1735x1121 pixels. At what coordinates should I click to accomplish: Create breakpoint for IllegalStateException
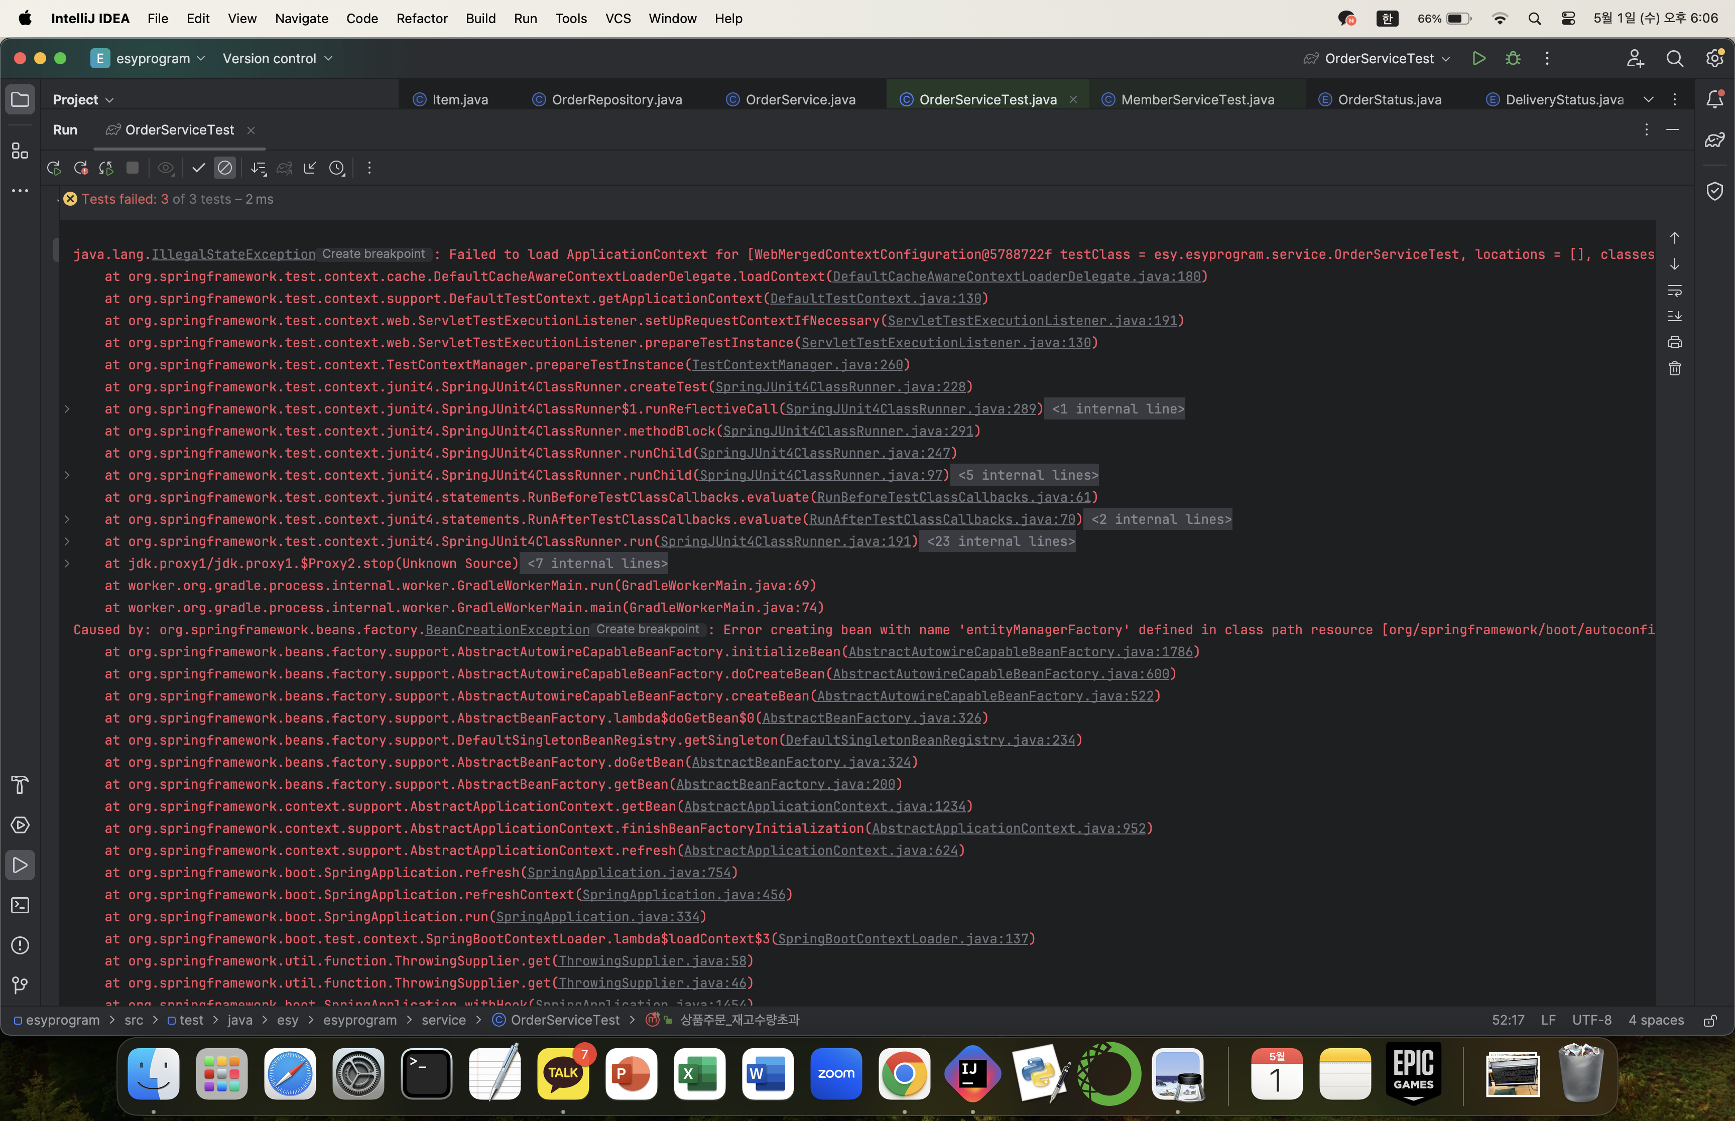point(374,254)
